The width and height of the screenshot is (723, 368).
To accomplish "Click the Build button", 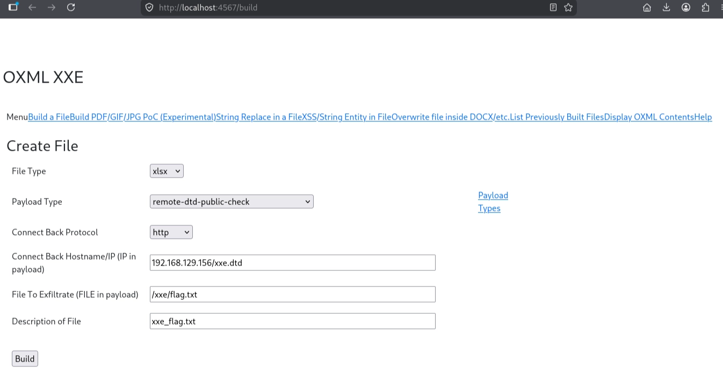I will [x=25, y=359].
